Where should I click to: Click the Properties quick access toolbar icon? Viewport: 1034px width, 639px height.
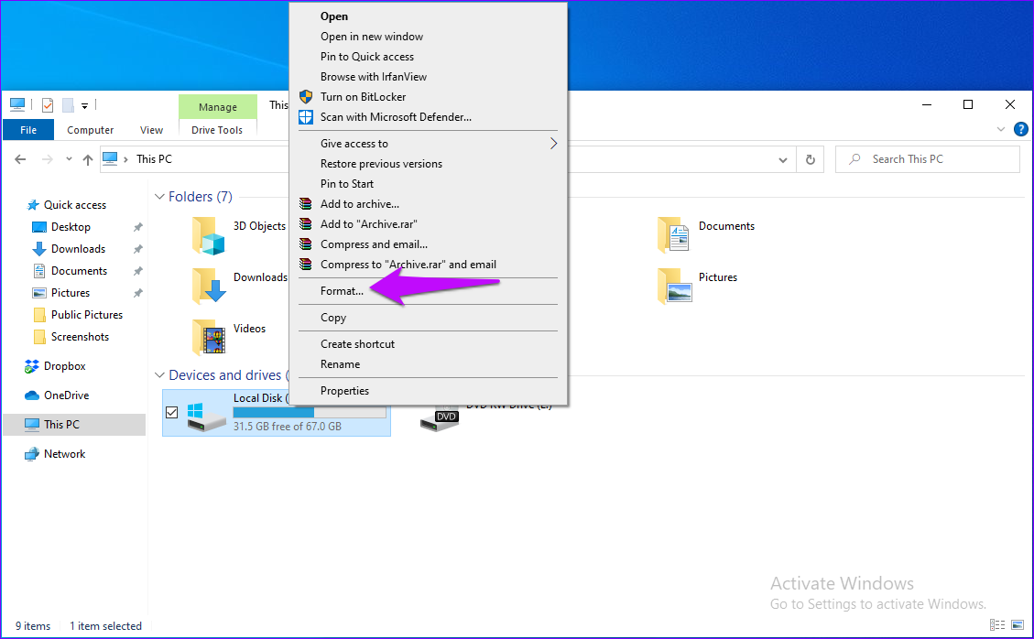[x=48, y=105]
